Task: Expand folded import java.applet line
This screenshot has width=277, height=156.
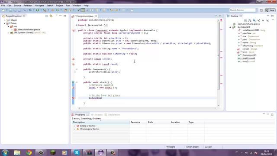Action: 77,25
